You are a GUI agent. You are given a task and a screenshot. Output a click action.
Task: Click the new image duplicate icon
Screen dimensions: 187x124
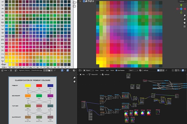[x=47, y=70]
